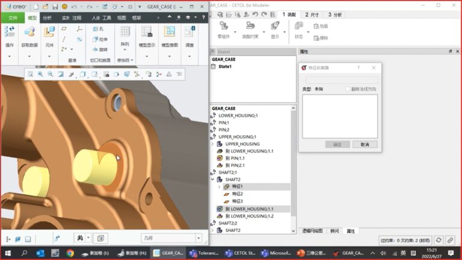Select 特征2 in the model tree
Screen dimensions: 462x260
coord(237,194)
